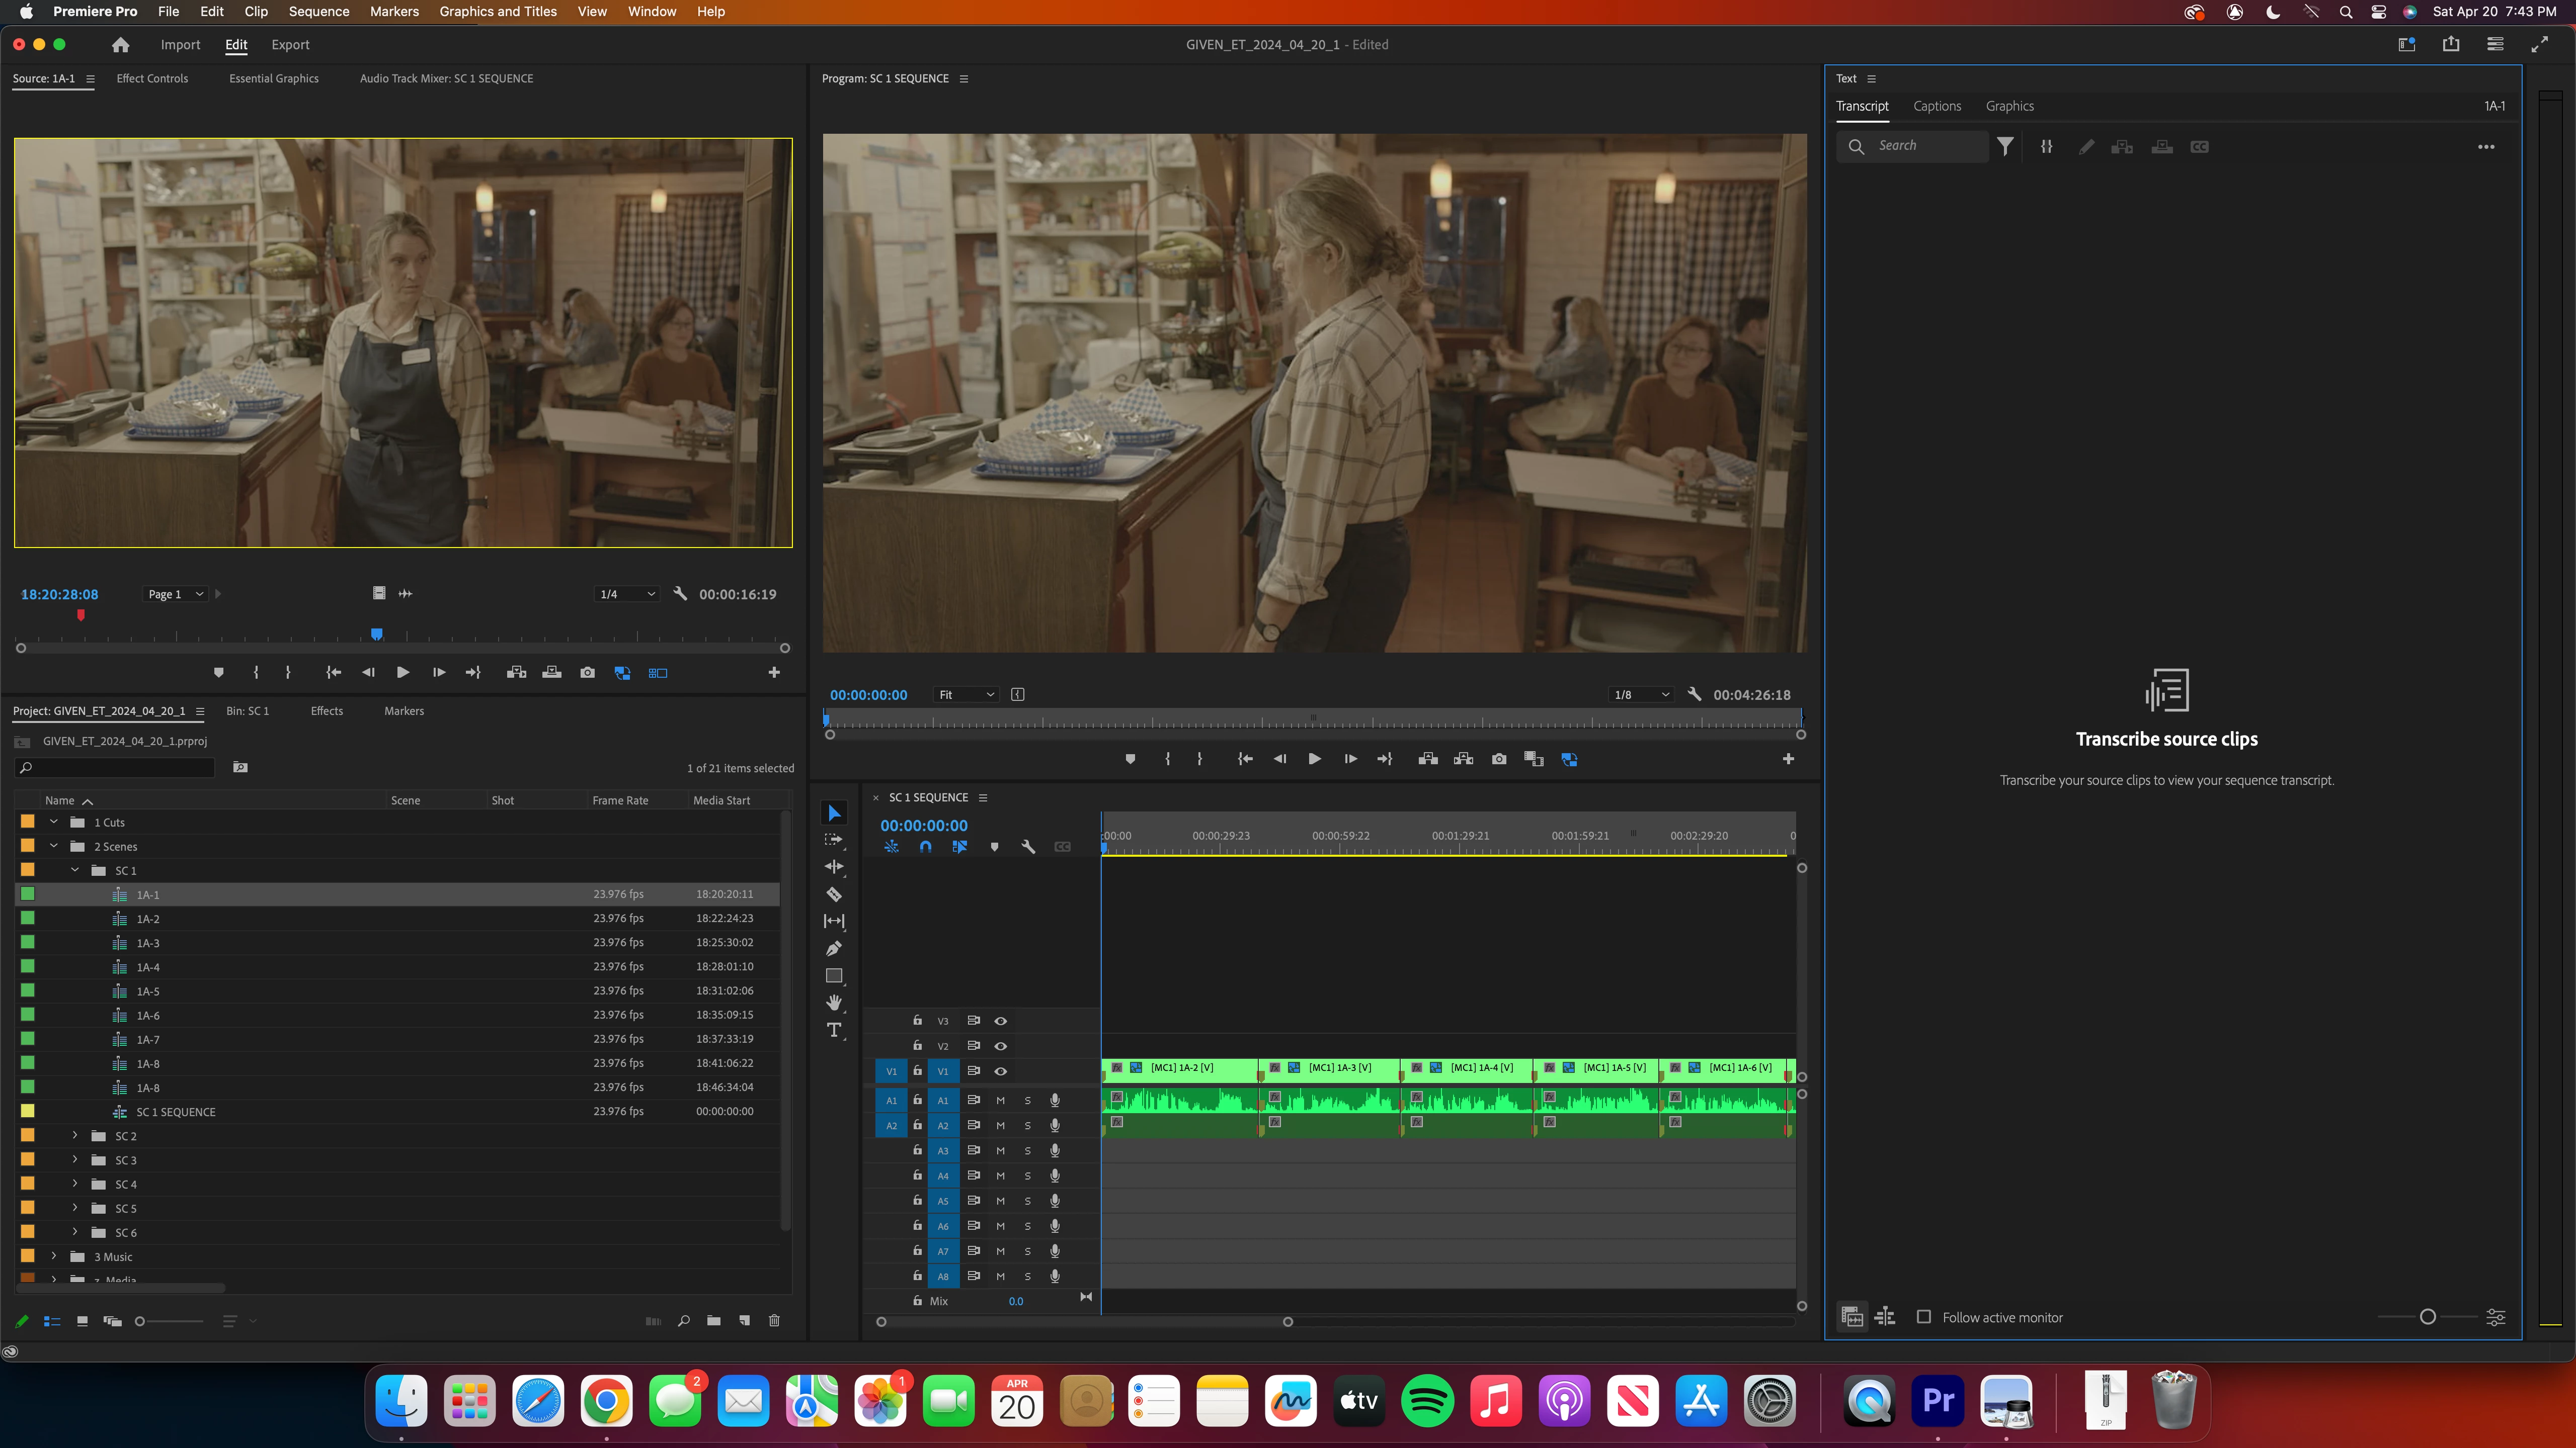2576x1448 pixels.
Task: Click the New Bin folder icon
Action: [x=713, y=1321]
